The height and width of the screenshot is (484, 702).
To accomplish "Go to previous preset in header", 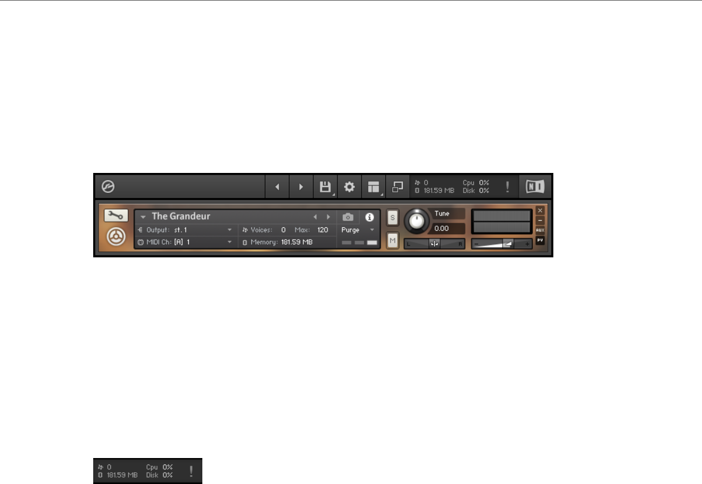I will 277,187.
